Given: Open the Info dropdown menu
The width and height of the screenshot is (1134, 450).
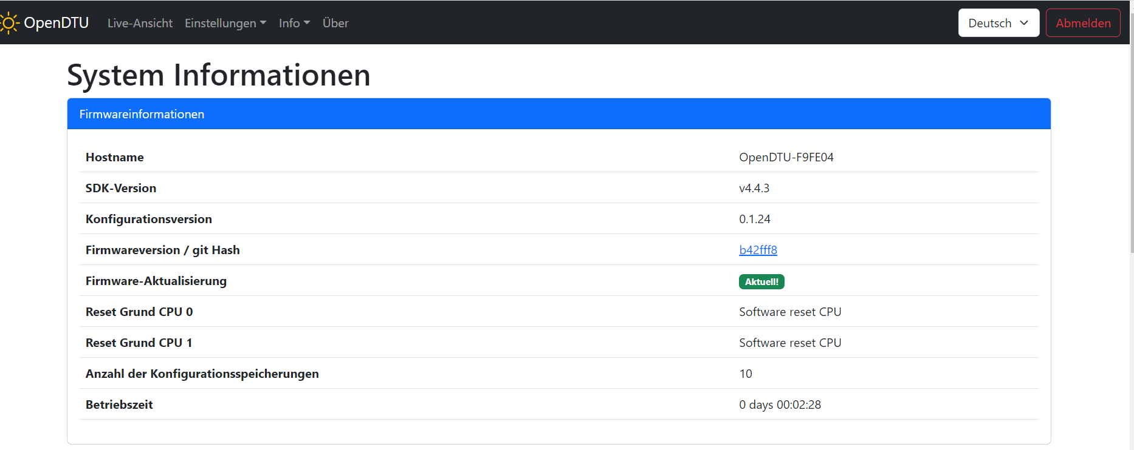Looking at the screenshot, I should coord(295,23).
